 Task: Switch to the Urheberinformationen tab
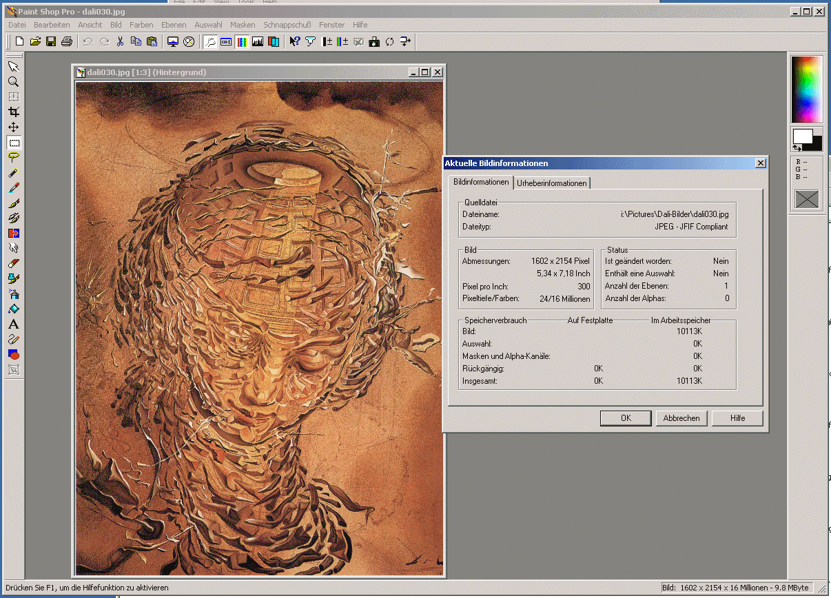point(552,183)
